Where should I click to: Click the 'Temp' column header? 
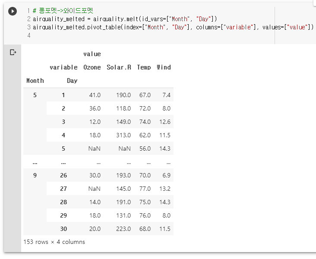tap(144, 67)
